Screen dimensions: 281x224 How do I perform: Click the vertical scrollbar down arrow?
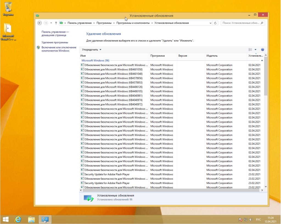point(266,187)
